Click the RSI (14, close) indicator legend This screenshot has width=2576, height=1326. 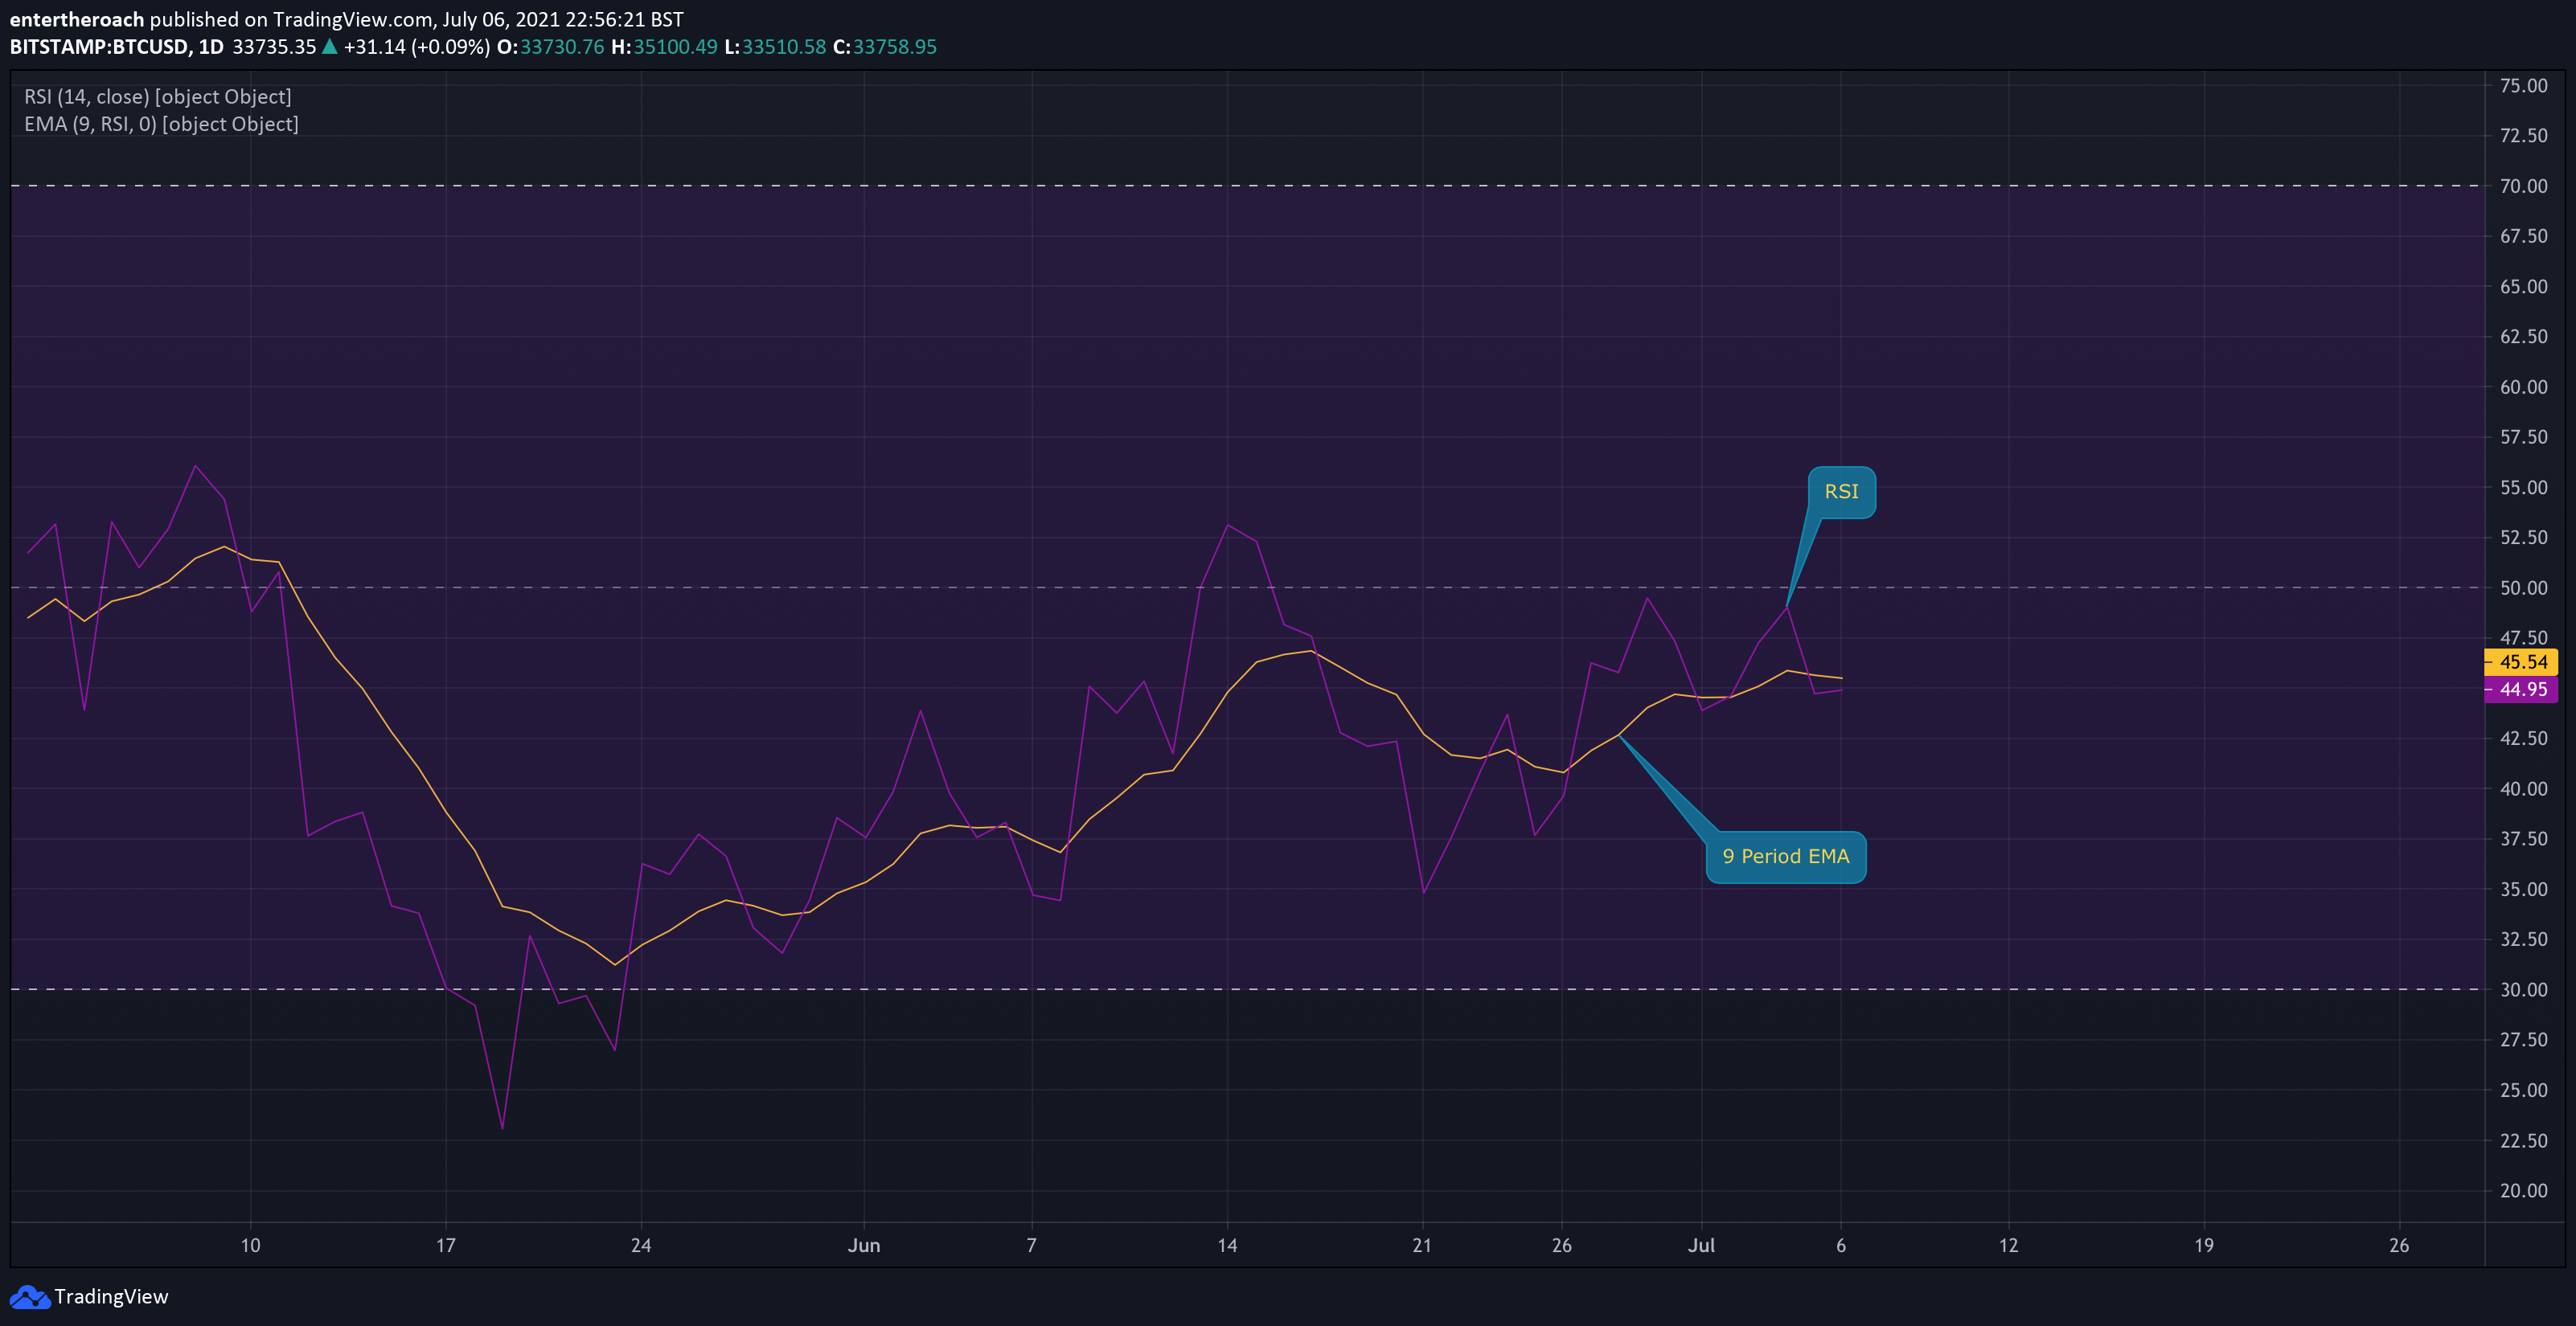(x=158, y=97)
